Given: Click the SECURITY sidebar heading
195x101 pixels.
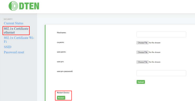Looking at the screenshot, I should [x=8, y=19].
